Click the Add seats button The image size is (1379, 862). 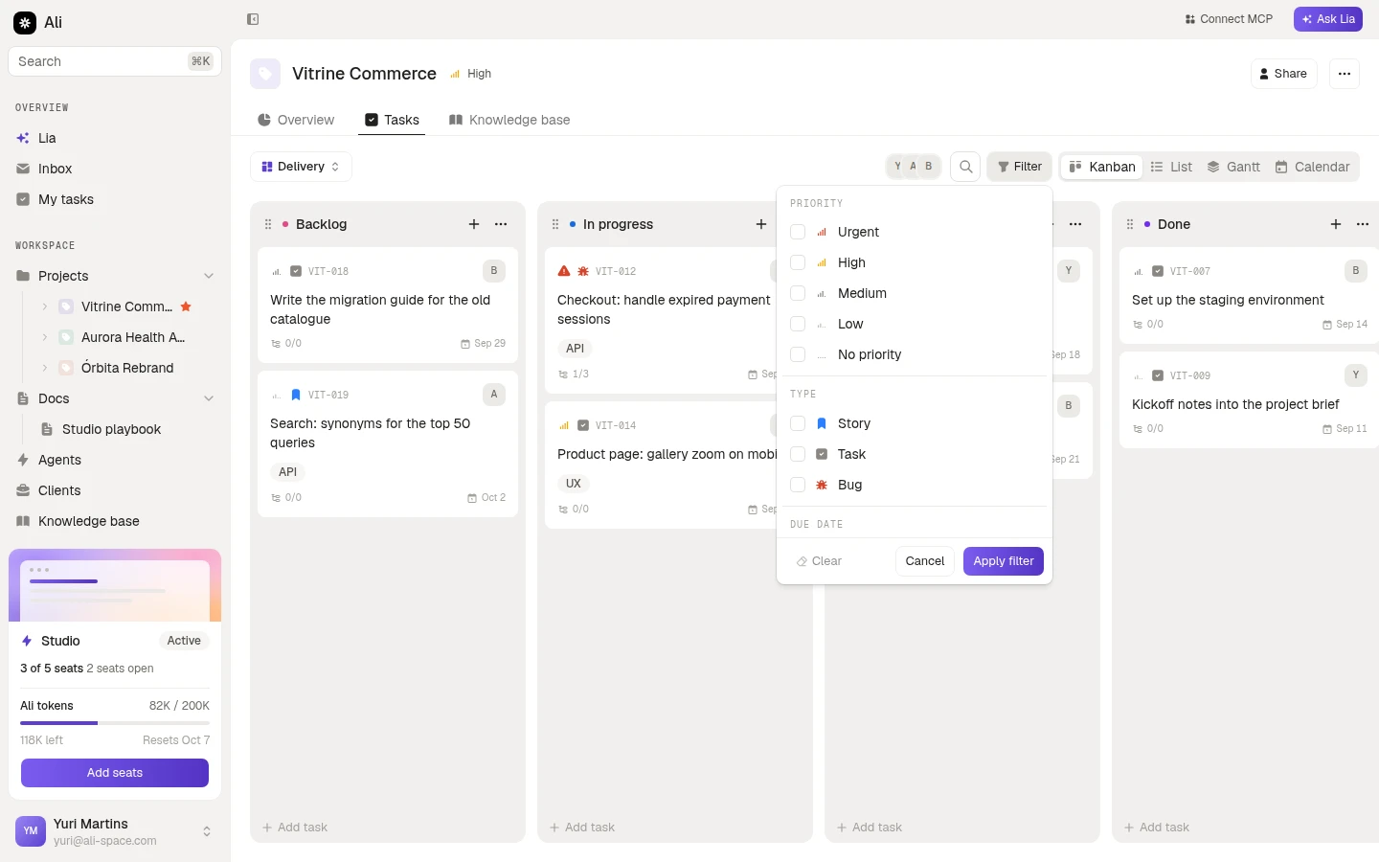tap(115, 773)
